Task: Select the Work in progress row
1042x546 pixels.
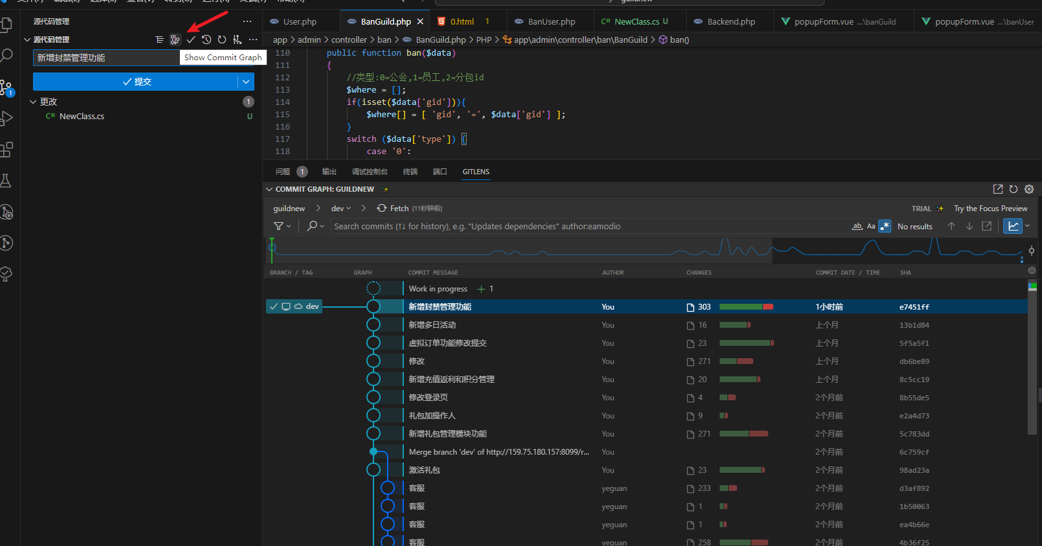Action: point(647,289)
